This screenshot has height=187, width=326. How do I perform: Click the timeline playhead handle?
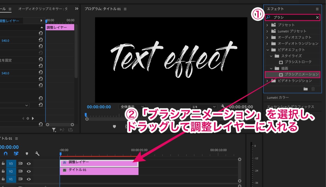pos(60,154)
